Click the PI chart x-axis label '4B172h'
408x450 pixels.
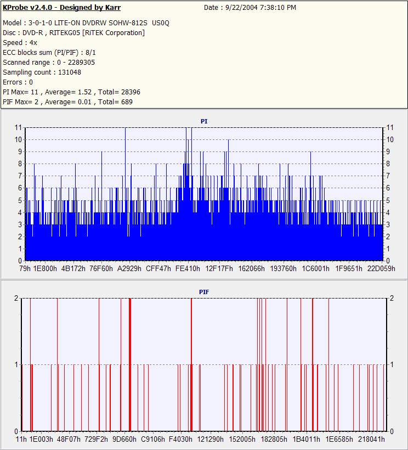click(73, 268)
